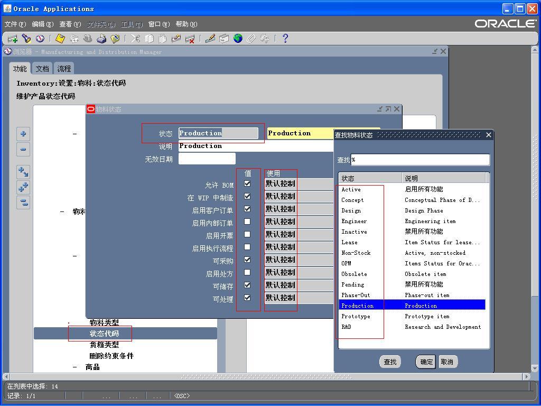Open the 查看 menu
The height and width of the screenshot is (406, 541).
70,24
